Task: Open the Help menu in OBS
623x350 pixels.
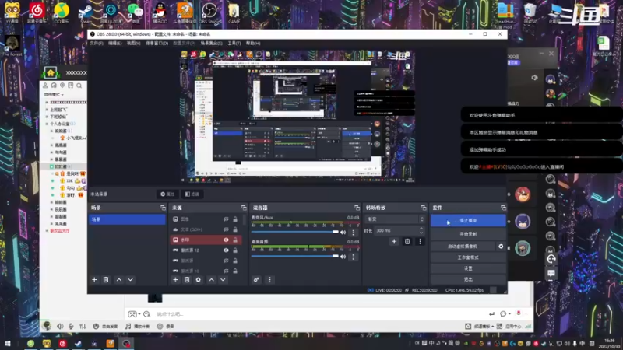Action: [x=252, y=44]
